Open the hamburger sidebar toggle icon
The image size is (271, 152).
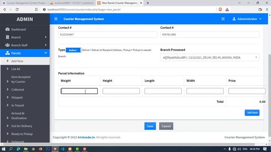coord(56,19)
